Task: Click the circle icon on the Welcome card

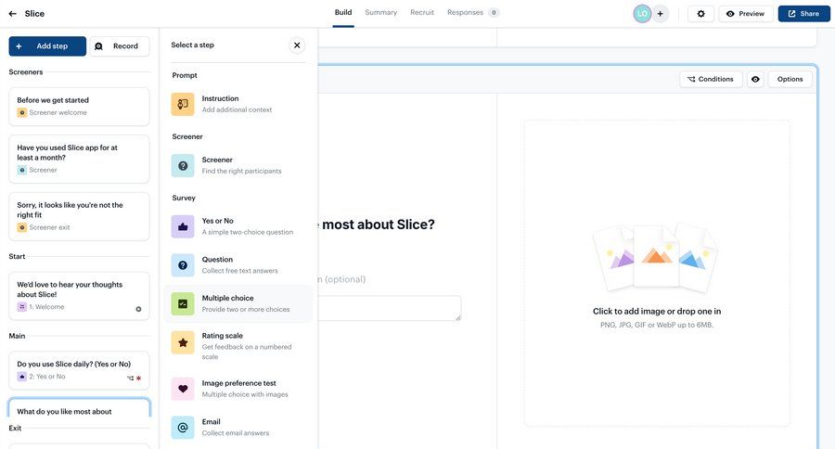Action: click(x=138, y=309)
